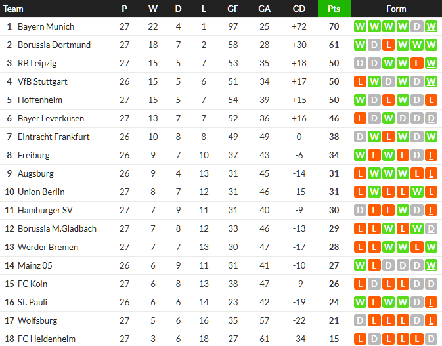Open the Borussia Dortmund team page

54,45
